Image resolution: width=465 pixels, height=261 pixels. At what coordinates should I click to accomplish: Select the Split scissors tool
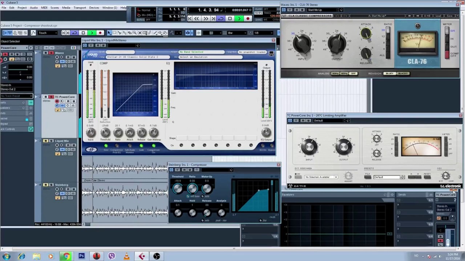point(120,33)
